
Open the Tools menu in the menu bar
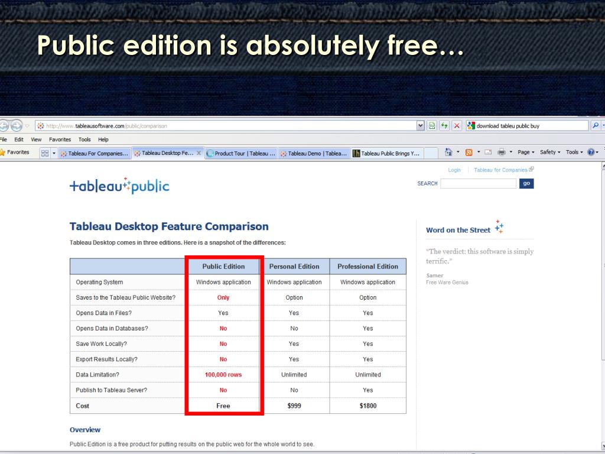click(x=84, y=140)
